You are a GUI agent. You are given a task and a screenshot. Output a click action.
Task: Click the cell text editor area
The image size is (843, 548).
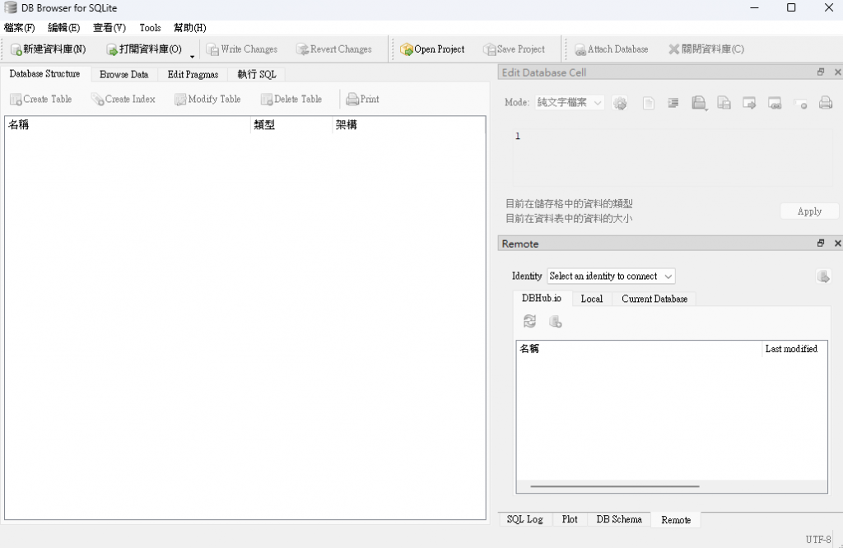[672, 157]
